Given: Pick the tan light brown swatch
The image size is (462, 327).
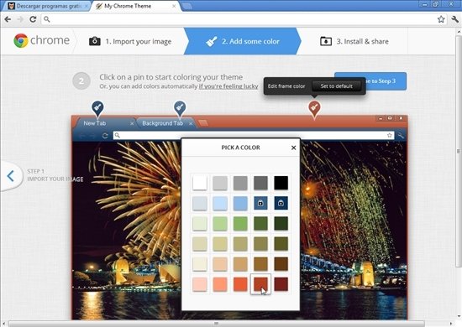Looking at the screenshot, I should 240,264.
